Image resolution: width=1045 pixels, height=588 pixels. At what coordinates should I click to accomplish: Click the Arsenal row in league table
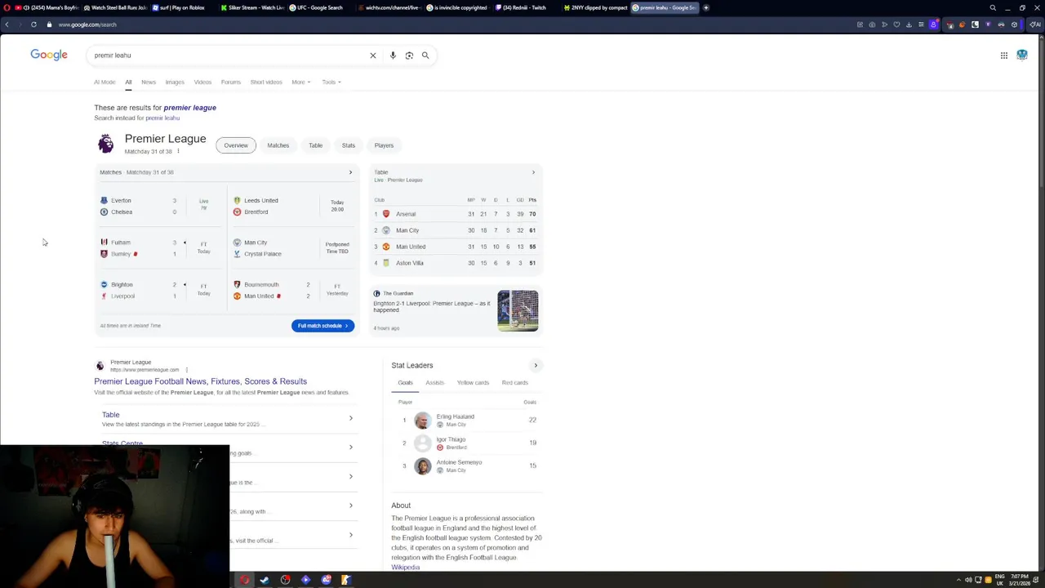[456, 214]
